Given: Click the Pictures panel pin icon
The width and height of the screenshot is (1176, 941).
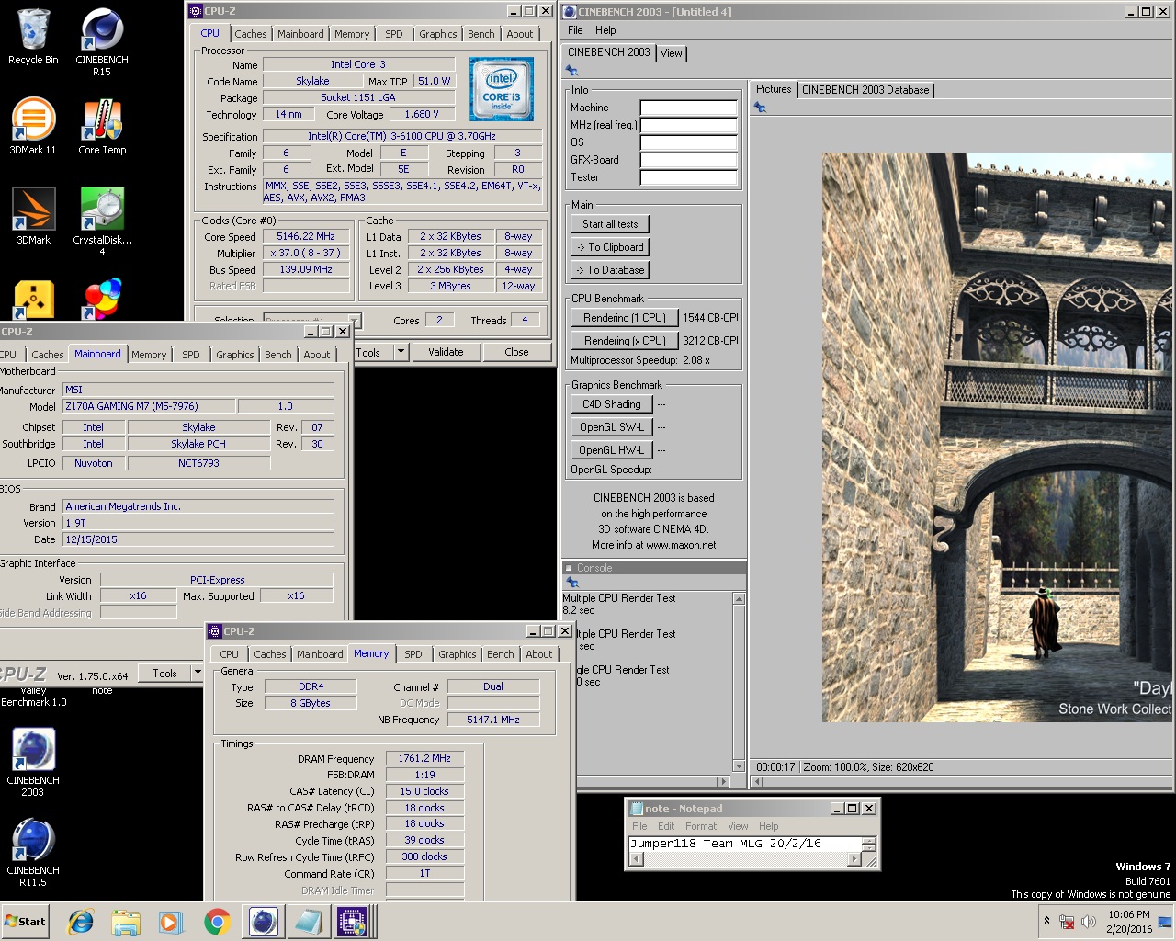Looking at the screenshot, I should click(x=760, y=108).
